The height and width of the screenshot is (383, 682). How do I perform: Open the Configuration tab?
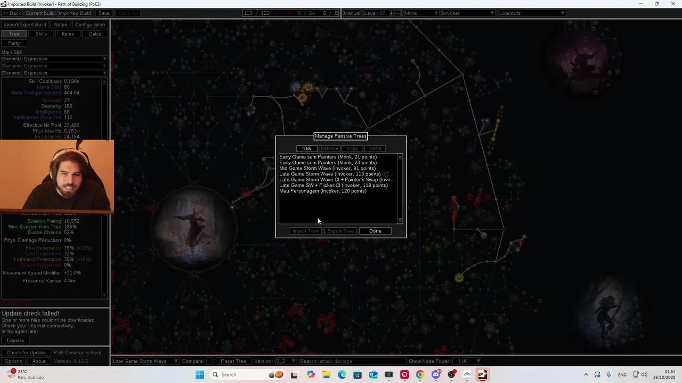tap(90, 24)
